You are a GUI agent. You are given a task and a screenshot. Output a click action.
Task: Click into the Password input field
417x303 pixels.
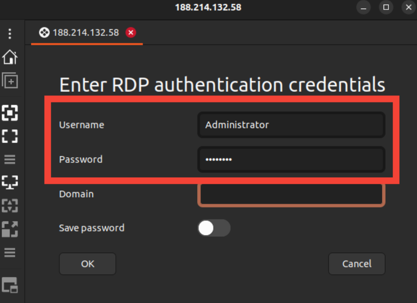291,160
